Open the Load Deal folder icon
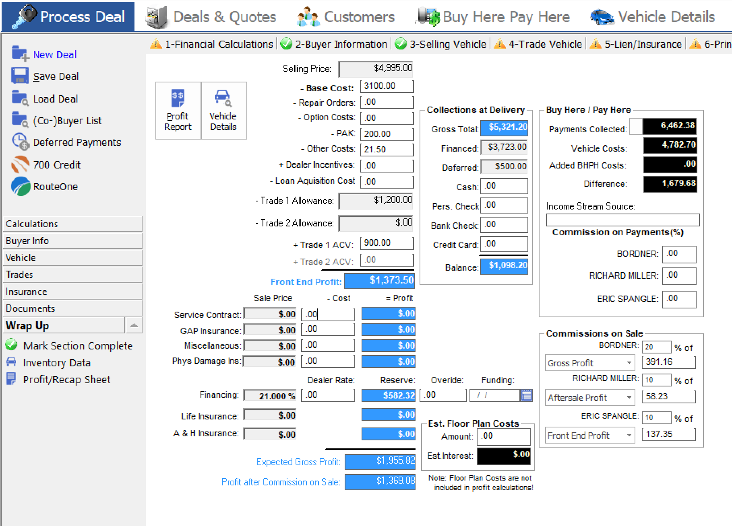The width and height of the screenshot is (732, 526). (20, 98)
